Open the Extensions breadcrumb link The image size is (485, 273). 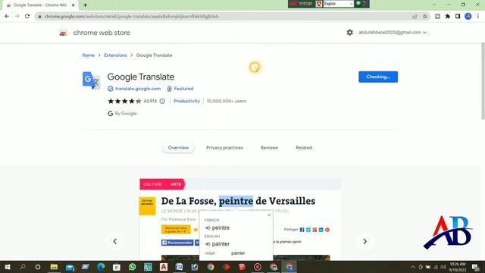click(x=115, y=55)
